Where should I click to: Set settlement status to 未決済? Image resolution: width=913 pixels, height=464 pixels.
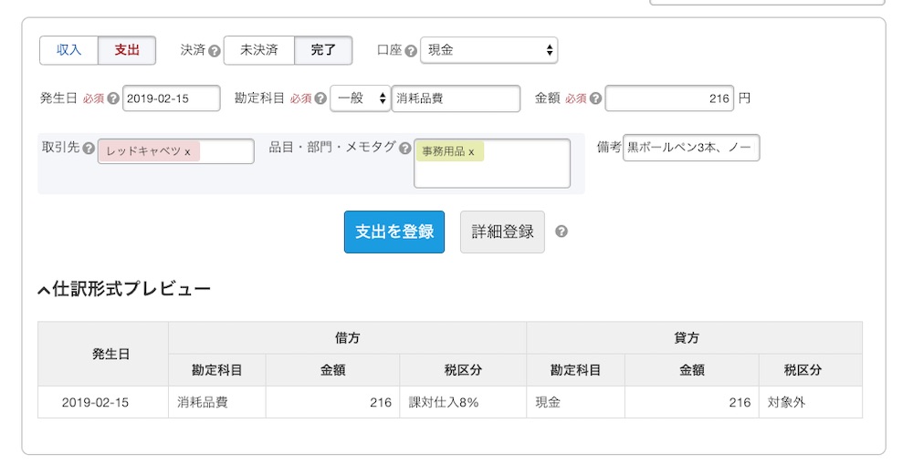[259, 50]
